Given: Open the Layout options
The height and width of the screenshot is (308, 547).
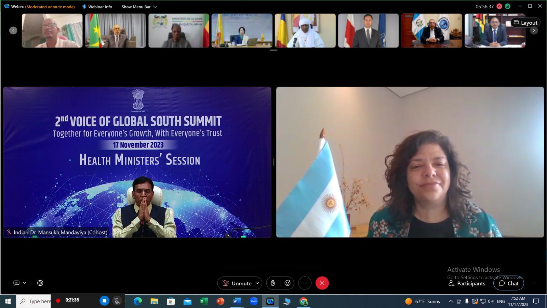Looking at the screenshot, I should [x=525, y=23].
